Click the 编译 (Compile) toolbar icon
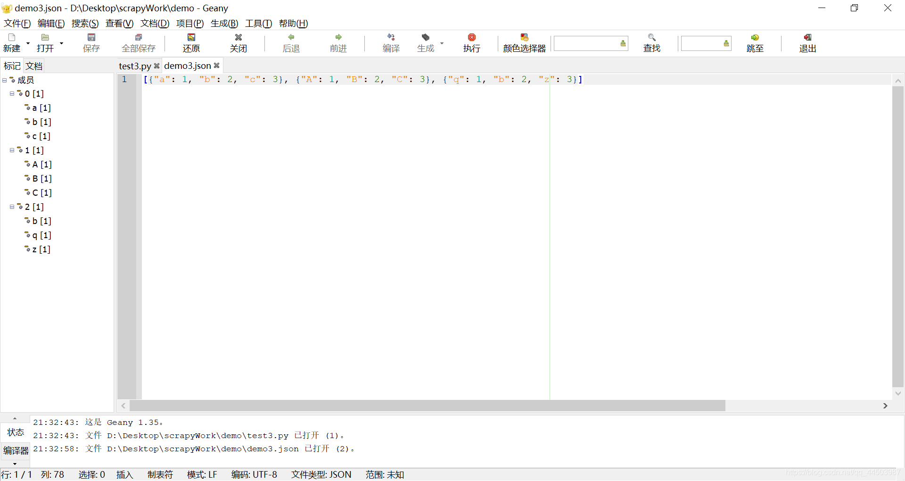This screenshot has width=905, height=481. point(391,43)
